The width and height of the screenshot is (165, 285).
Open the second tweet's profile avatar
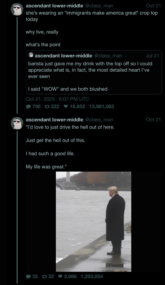coord(17,123)
